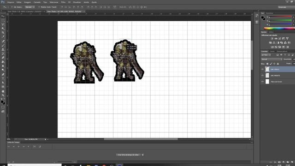
Task: Select the History Brush tool
Action: (3, 53)
